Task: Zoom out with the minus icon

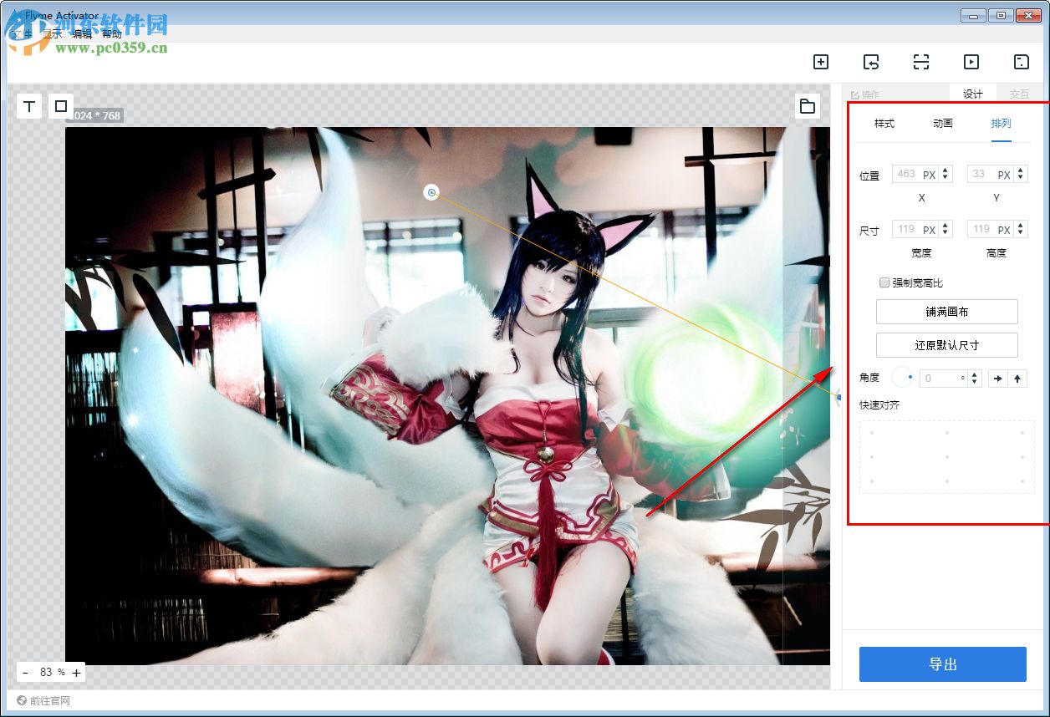Action: tap(25, 673)
